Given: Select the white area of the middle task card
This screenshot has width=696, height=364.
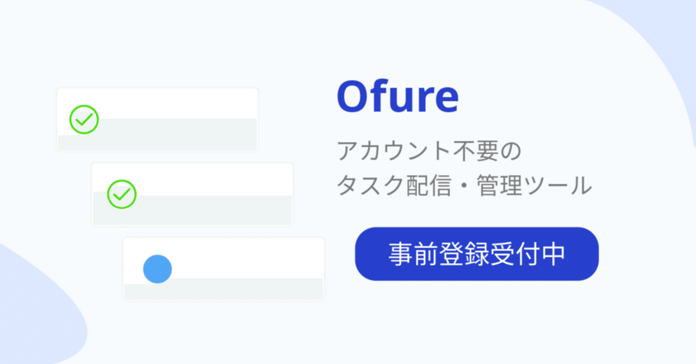Looking at the screenshot, I should (x=212, y=178).
